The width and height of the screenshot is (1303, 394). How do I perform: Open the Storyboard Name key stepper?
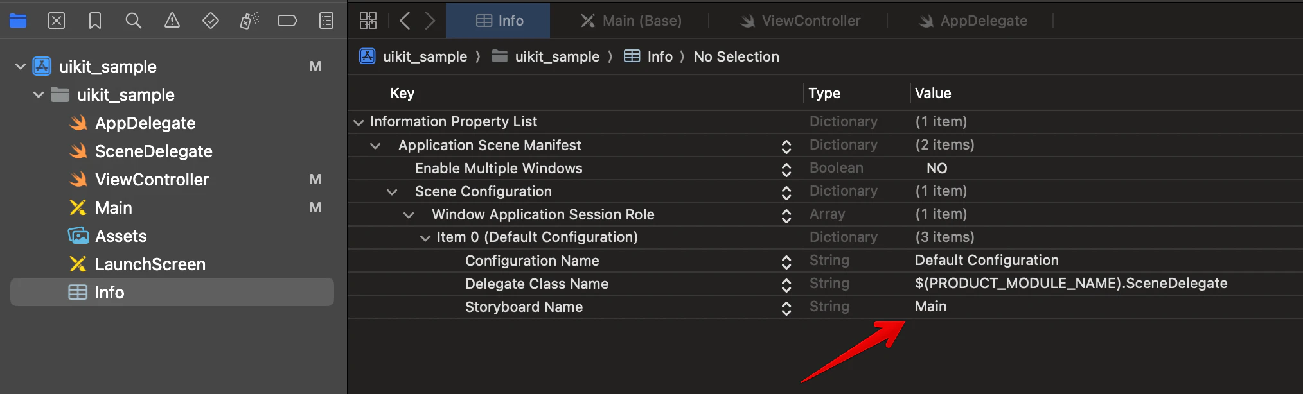pos(786,308)
